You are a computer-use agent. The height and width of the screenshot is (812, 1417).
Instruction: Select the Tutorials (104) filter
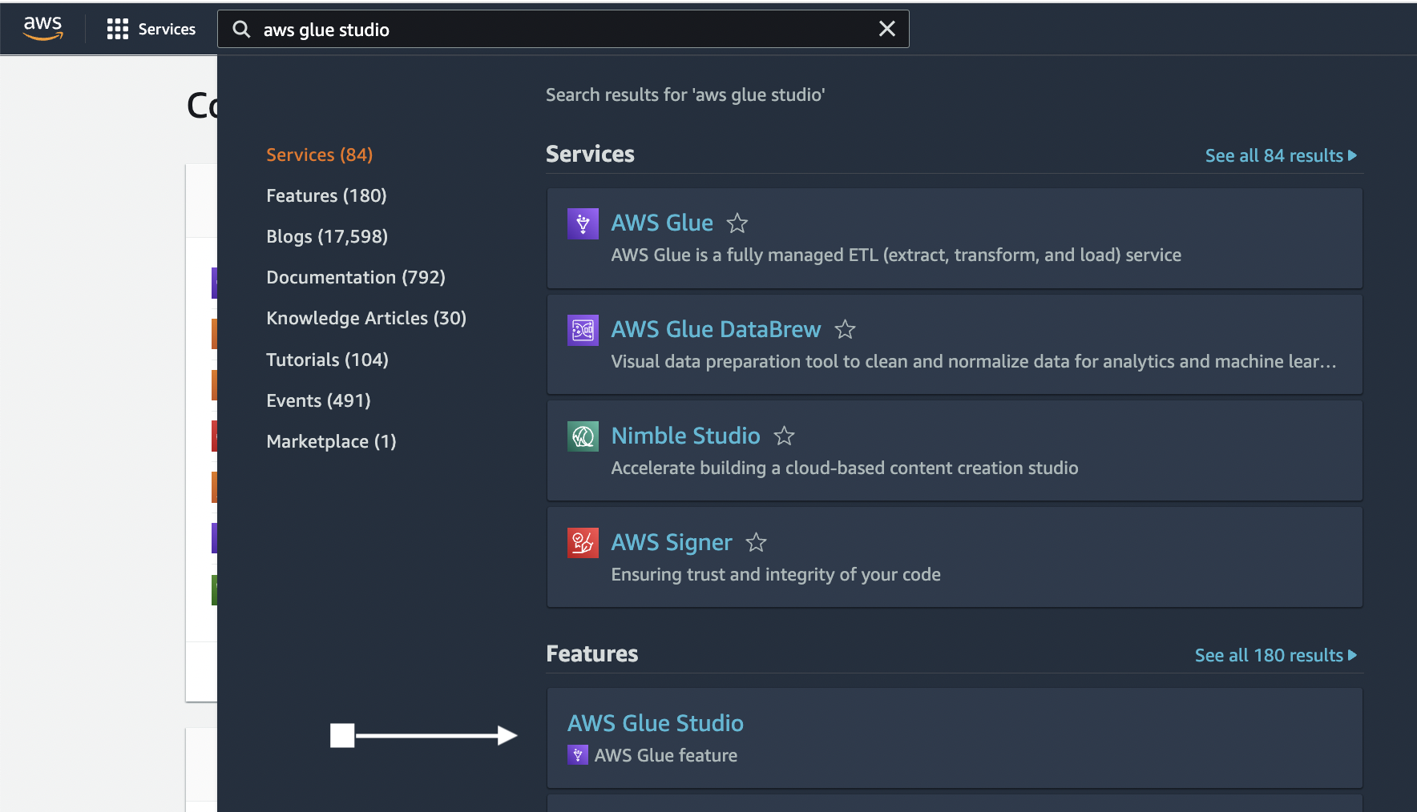327,360
